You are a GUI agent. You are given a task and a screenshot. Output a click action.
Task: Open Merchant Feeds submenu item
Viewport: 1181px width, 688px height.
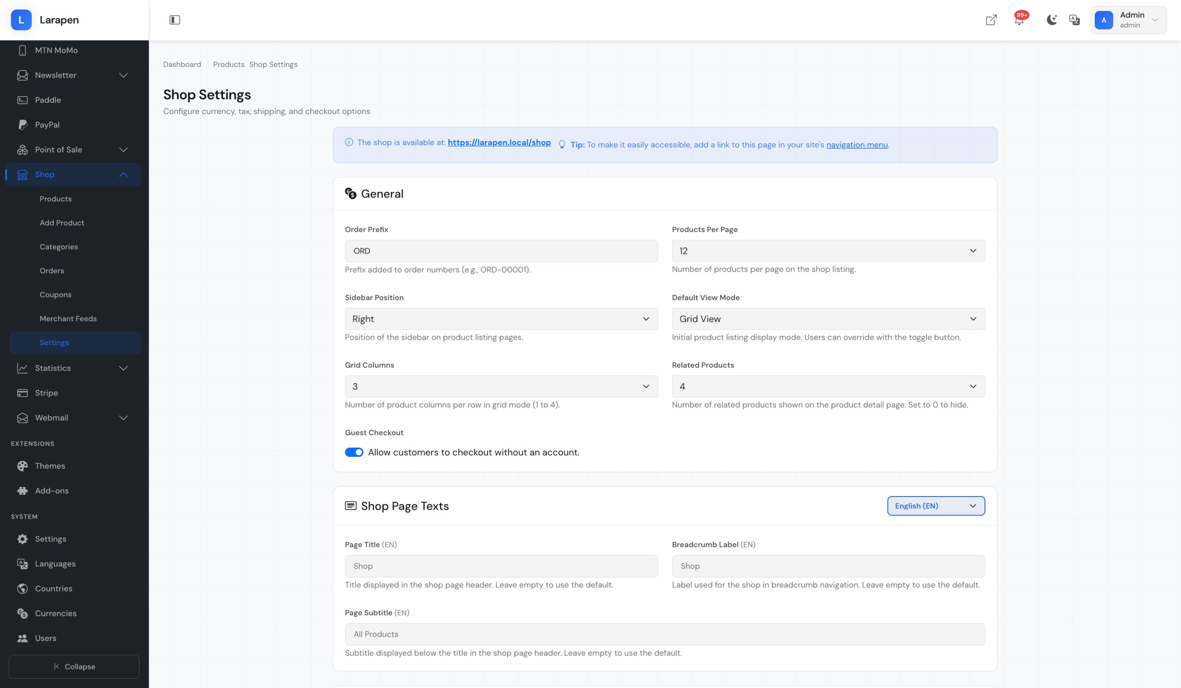(x=68, y=318)
